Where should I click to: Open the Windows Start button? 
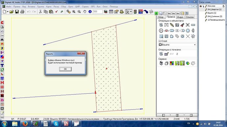4,124
